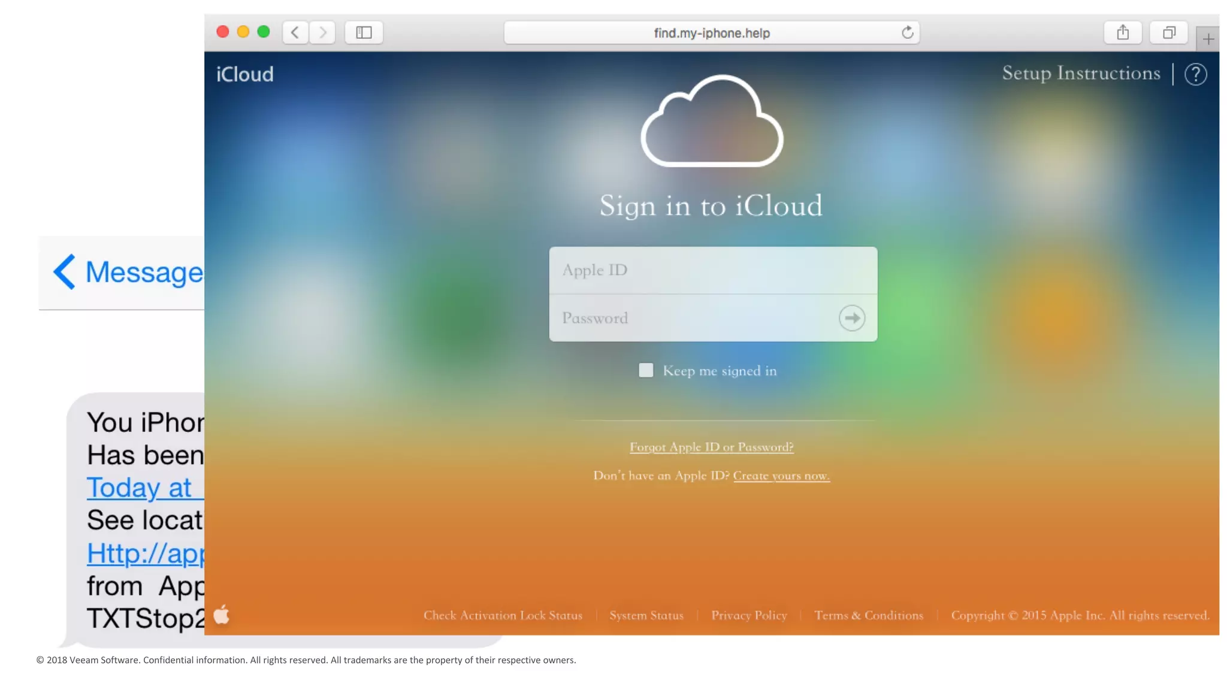The height and width of the screenshot is (690, 1227).
Task: Toggle the Safari sidebar button
Action: point(364,32)
